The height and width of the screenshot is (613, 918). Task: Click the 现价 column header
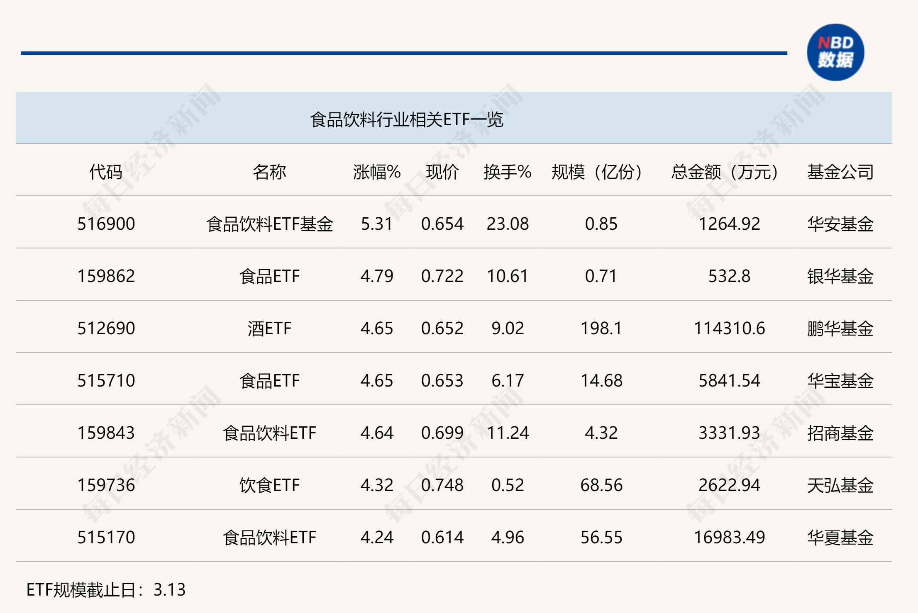[442, 172]
